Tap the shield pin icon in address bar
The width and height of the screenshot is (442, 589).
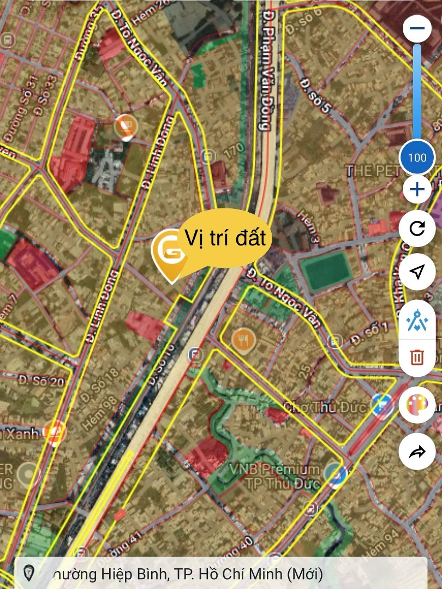(29, 573)
